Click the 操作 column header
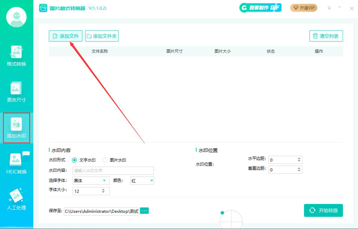This screenshot has width=358, height=229. click(x=319, y=51)
